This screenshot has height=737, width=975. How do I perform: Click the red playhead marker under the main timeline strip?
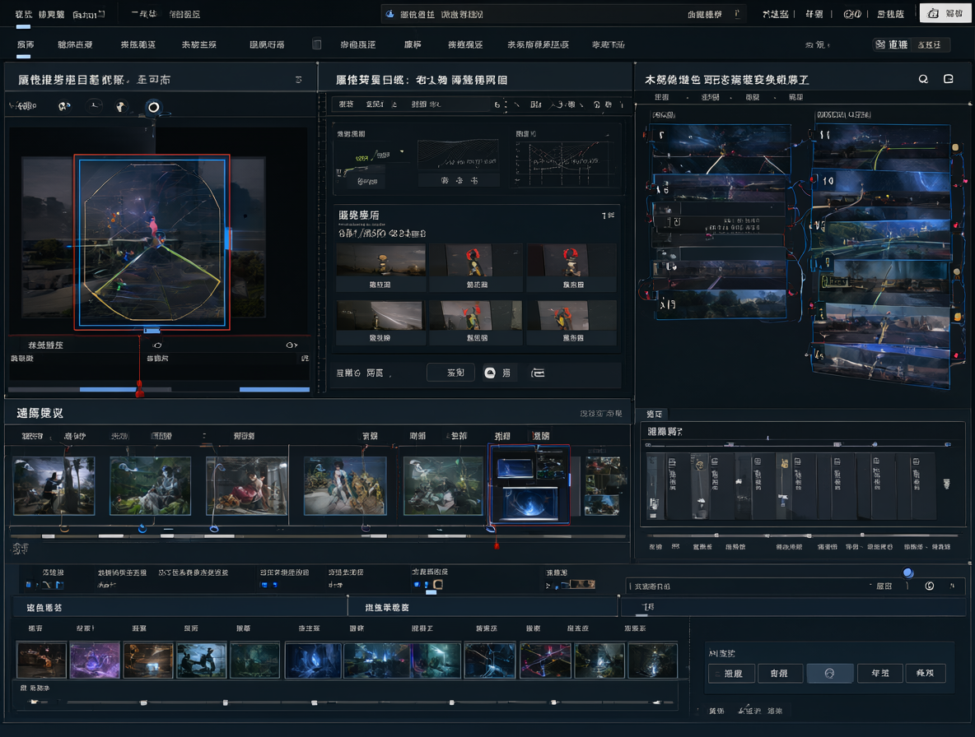[x=497, y=545]
